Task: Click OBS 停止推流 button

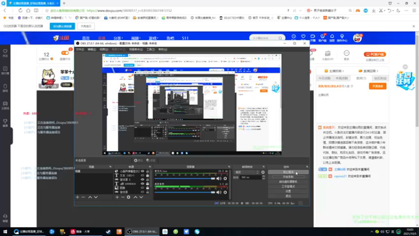Action: click(x=288, y=172)
